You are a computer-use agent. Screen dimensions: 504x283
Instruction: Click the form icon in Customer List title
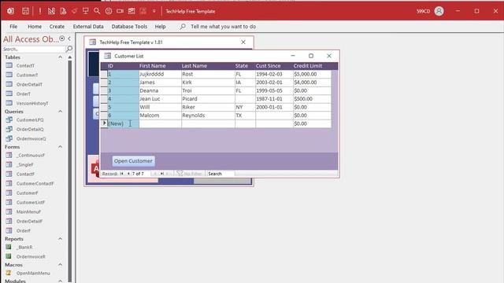(108, 56)
